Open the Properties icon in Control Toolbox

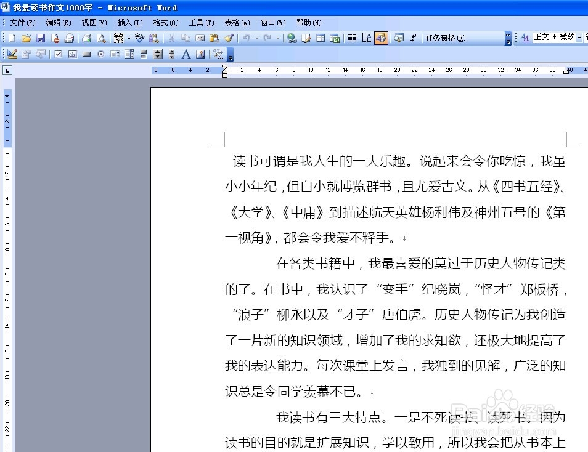click(x=25, y=54)
